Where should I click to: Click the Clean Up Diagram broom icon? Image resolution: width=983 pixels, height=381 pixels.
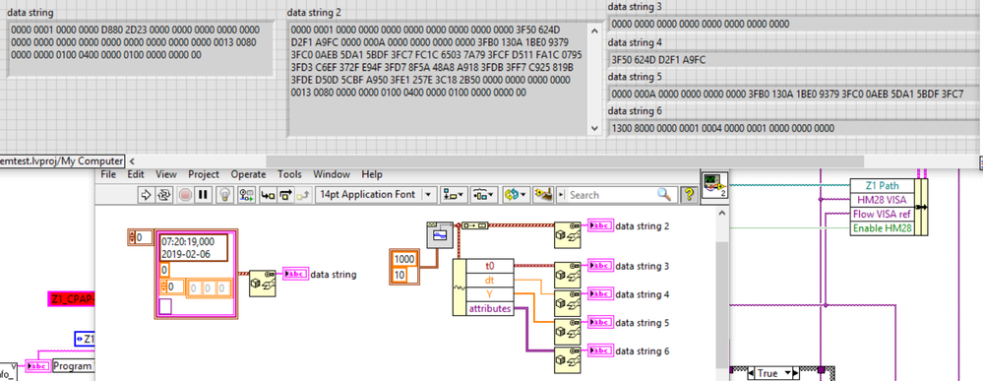click(x=542, y=195)
